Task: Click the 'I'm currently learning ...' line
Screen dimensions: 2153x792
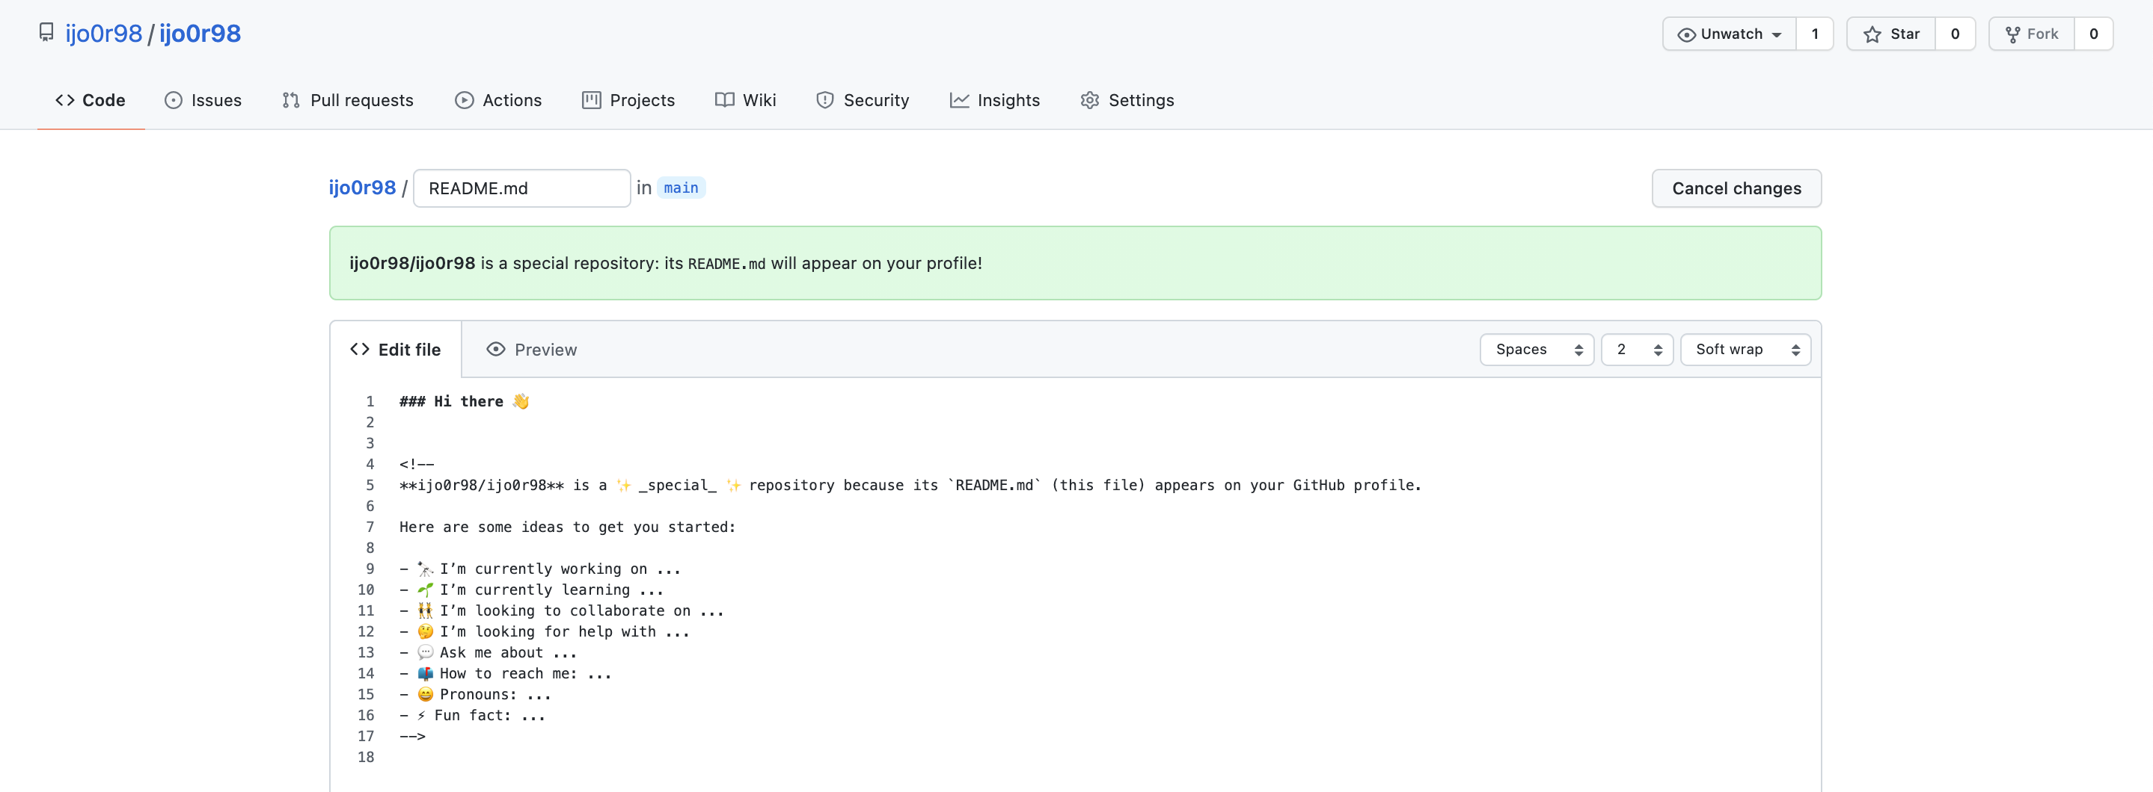Action: click(532, 590)
